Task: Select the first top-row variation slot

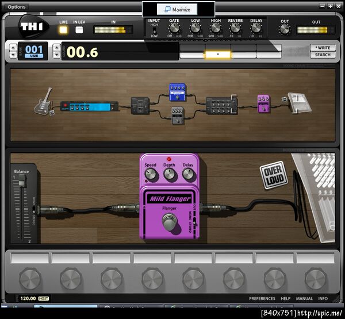Action: [193, 48]
